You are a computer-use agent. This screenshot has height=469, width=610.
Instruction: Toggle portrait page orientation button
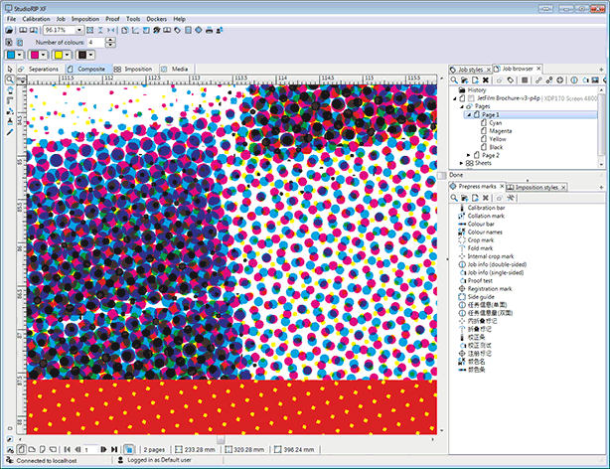[22, 449]
